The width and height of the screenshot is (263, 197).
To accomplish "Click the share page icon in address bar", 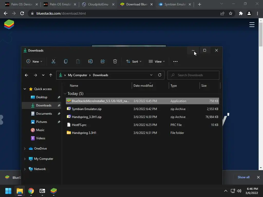I will coord(222,13).
